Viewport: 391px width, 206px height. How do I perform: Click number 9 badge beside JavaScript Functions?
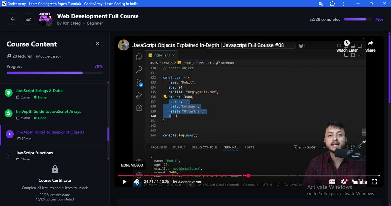click(x=8, y=155)
